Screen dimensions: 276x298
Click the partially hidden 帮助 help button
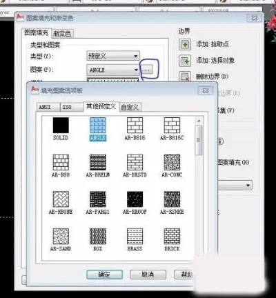184,275
